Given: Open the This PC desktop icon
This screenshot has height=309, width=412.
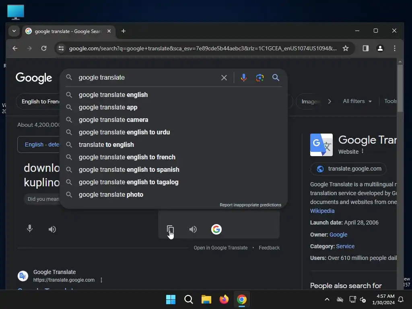Looking at the screenshot, I should click(x=16, y=12).
